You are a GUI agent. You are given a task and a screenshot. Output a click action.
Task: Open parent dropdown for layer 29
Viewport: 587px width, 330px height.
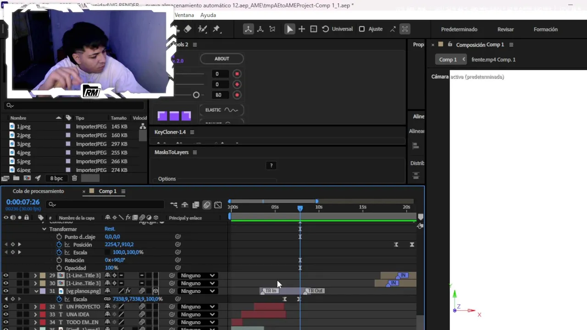[x=198, y=275]
